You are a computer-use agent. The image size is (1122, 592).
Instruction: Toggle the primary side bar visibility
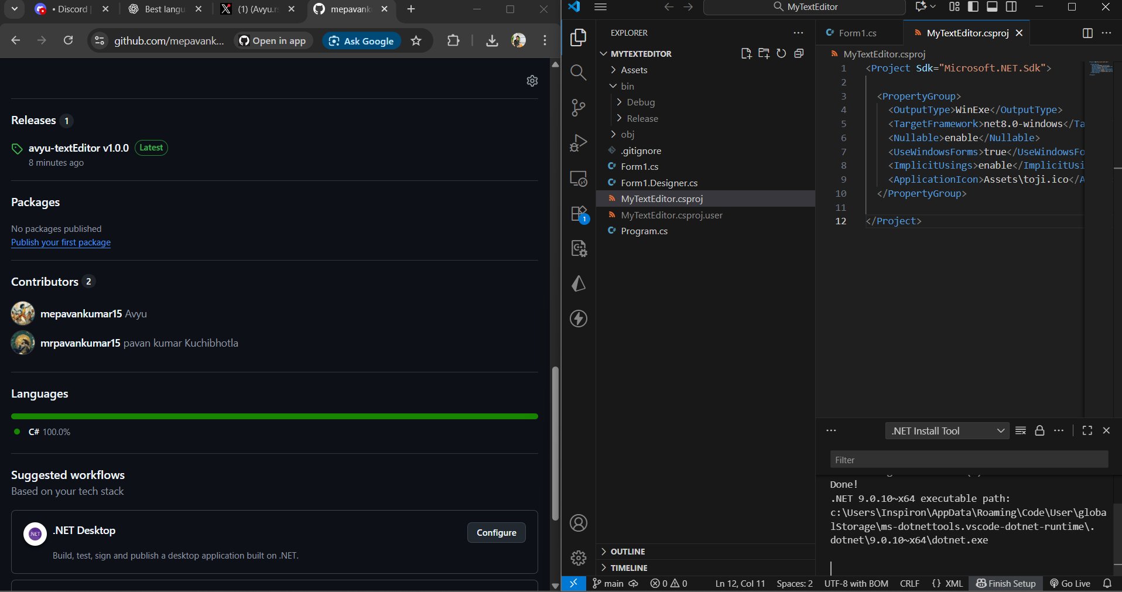pos(973,7)
